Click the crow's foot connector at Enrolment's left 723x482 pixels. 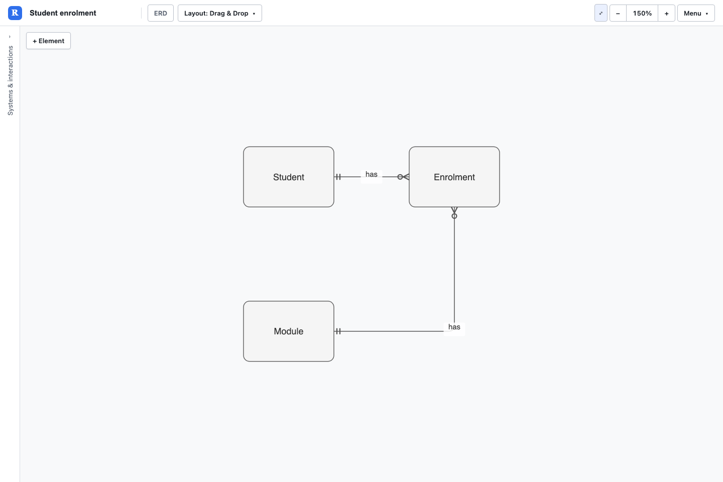pos(403,177)
